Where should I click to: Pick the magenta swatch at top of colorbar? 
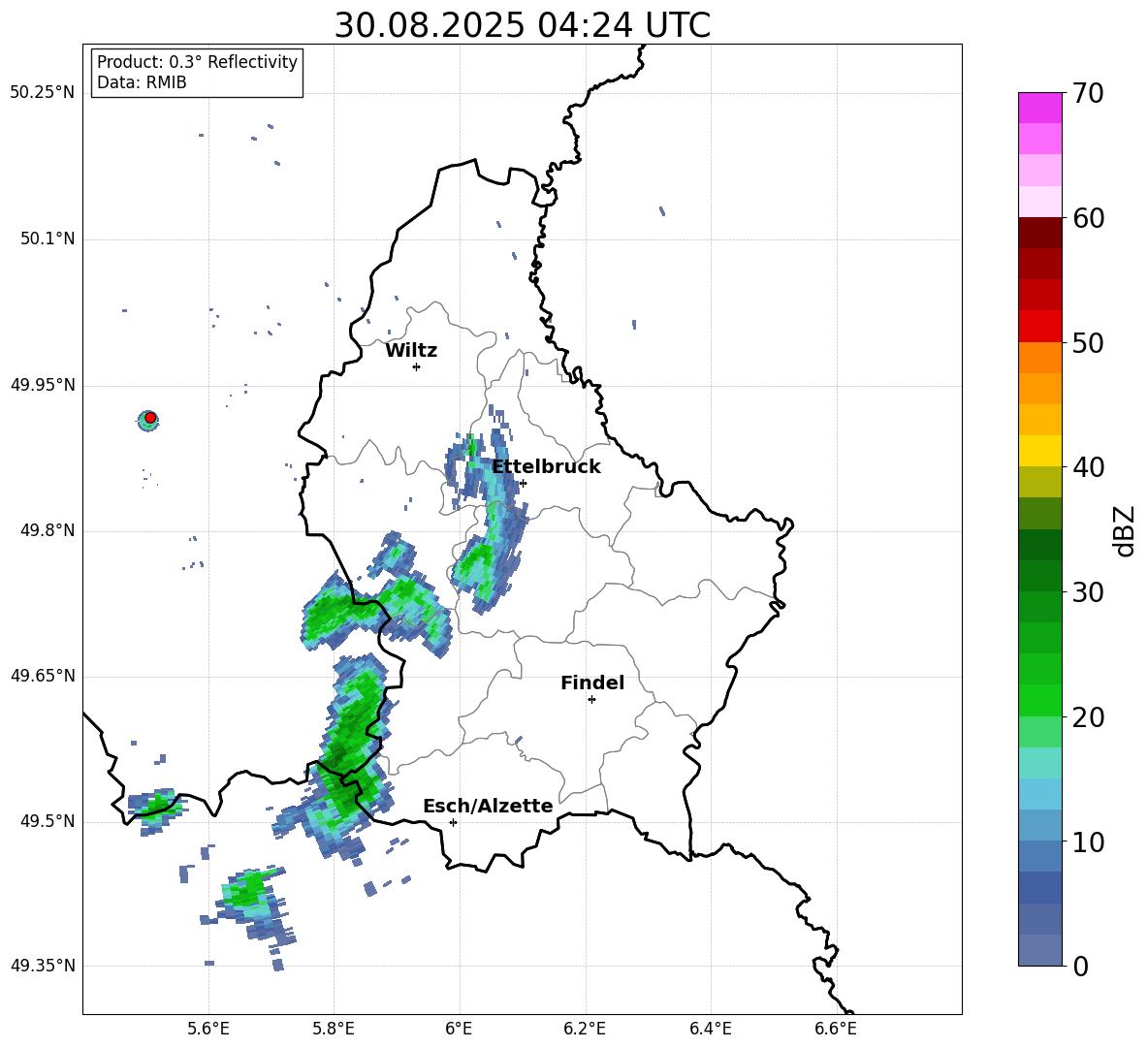(x=1039, y=108)
